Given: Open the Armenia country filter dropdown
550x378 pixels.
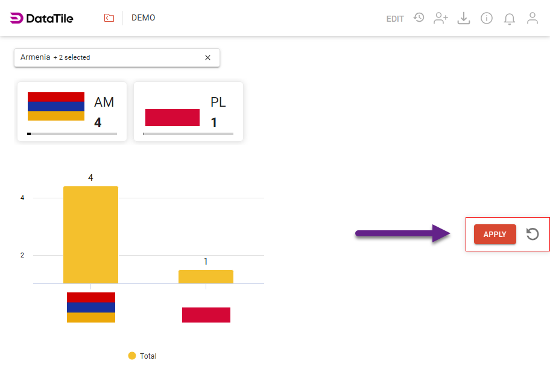Looking at the screenshot, I should point(109,58).
